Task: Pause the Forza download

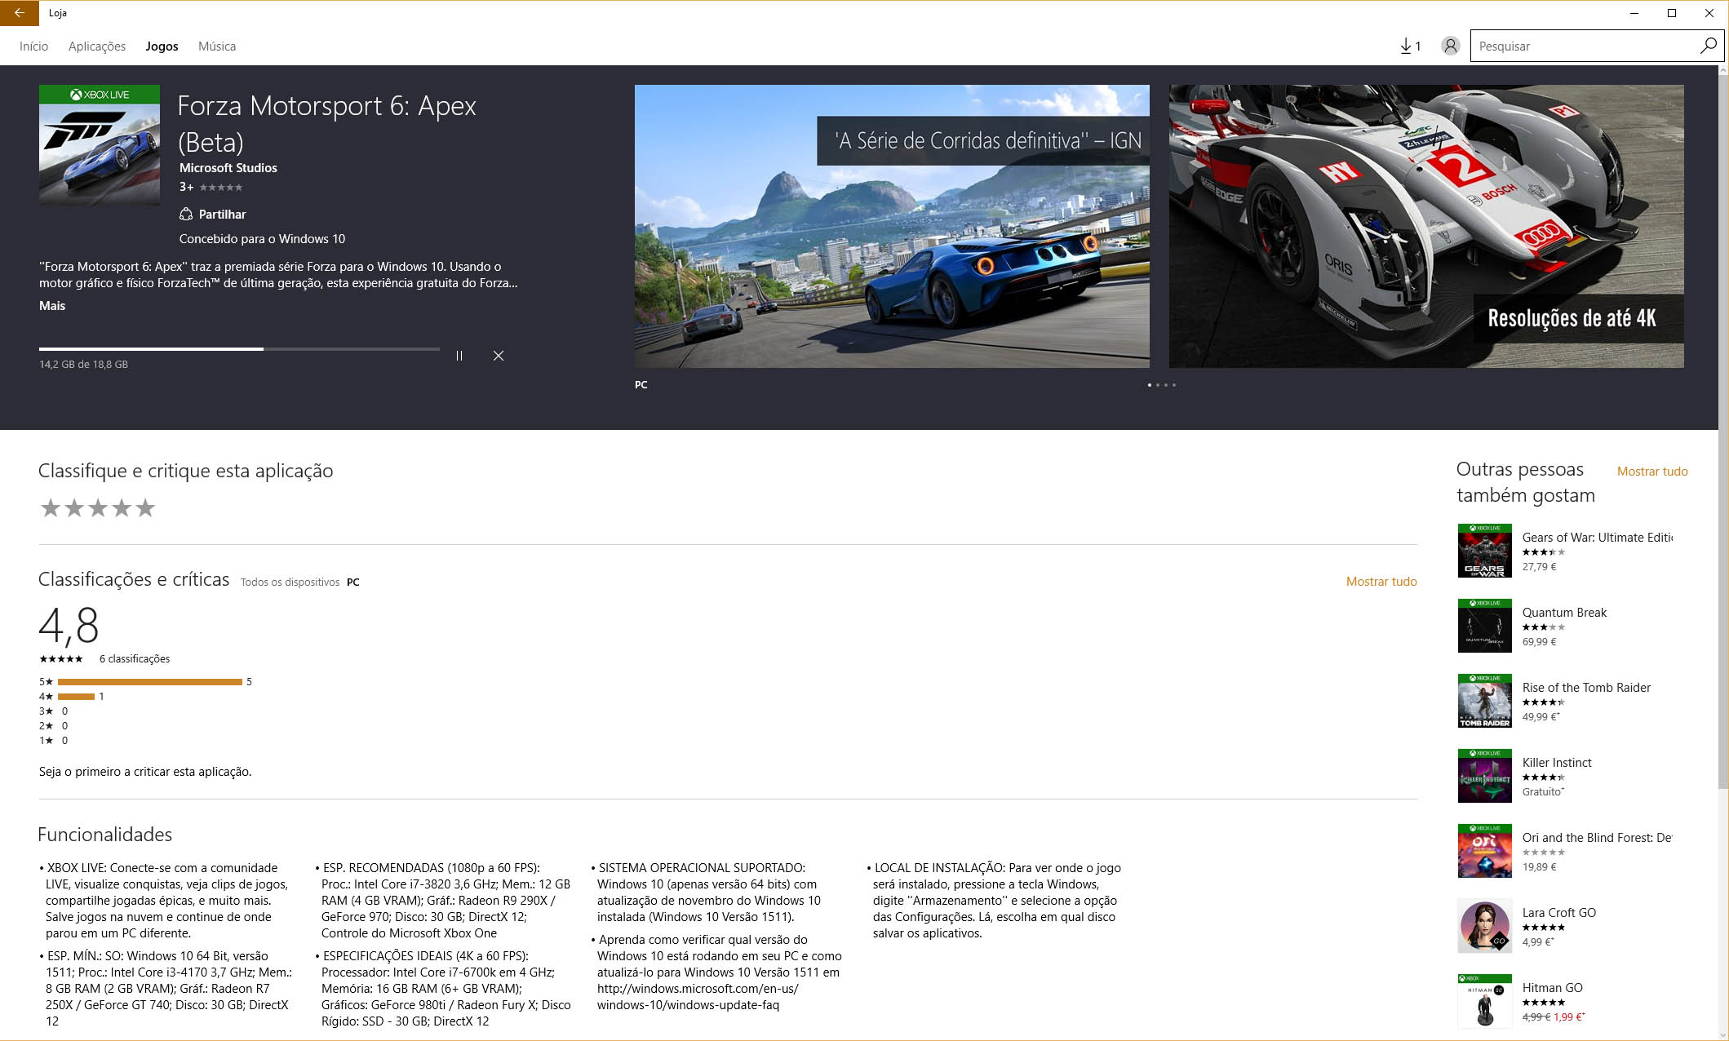Action: pos(459,356)
